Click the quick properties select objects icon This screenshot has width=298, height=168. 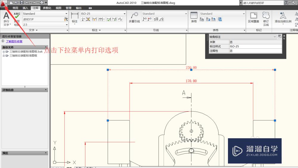pyautogui.click(x=280, y=36)
